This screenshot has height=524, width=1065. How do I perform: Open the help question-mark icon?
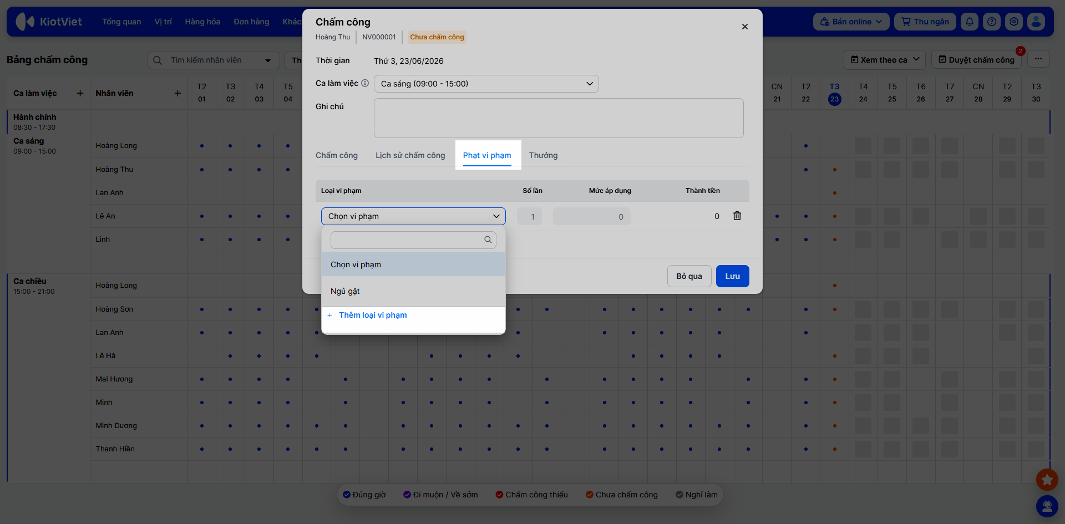coord(992,22)
